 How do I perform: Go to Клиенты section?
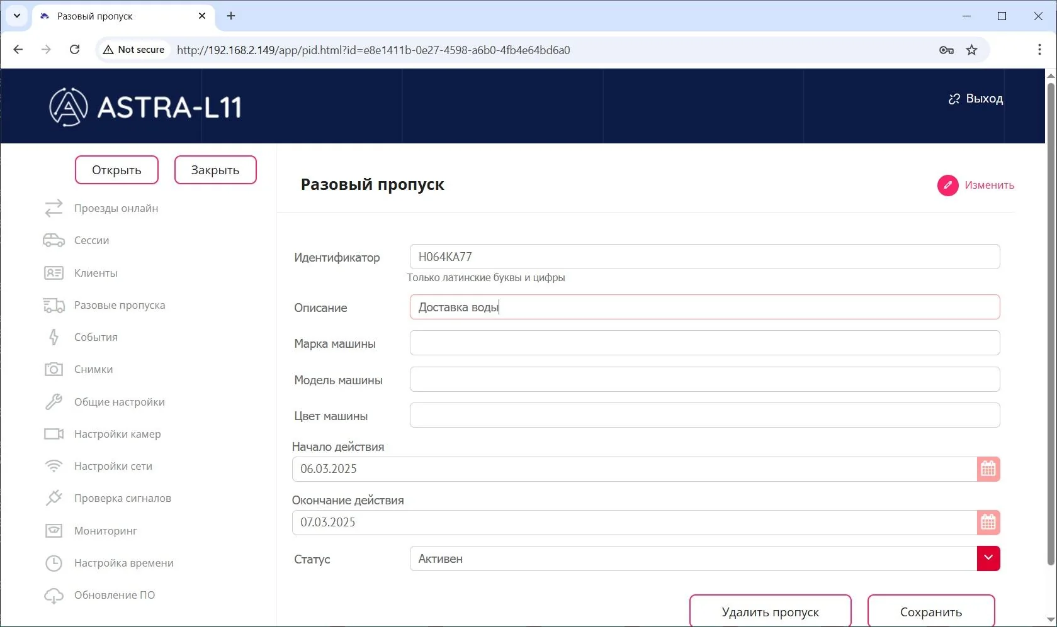pos(96,273)
